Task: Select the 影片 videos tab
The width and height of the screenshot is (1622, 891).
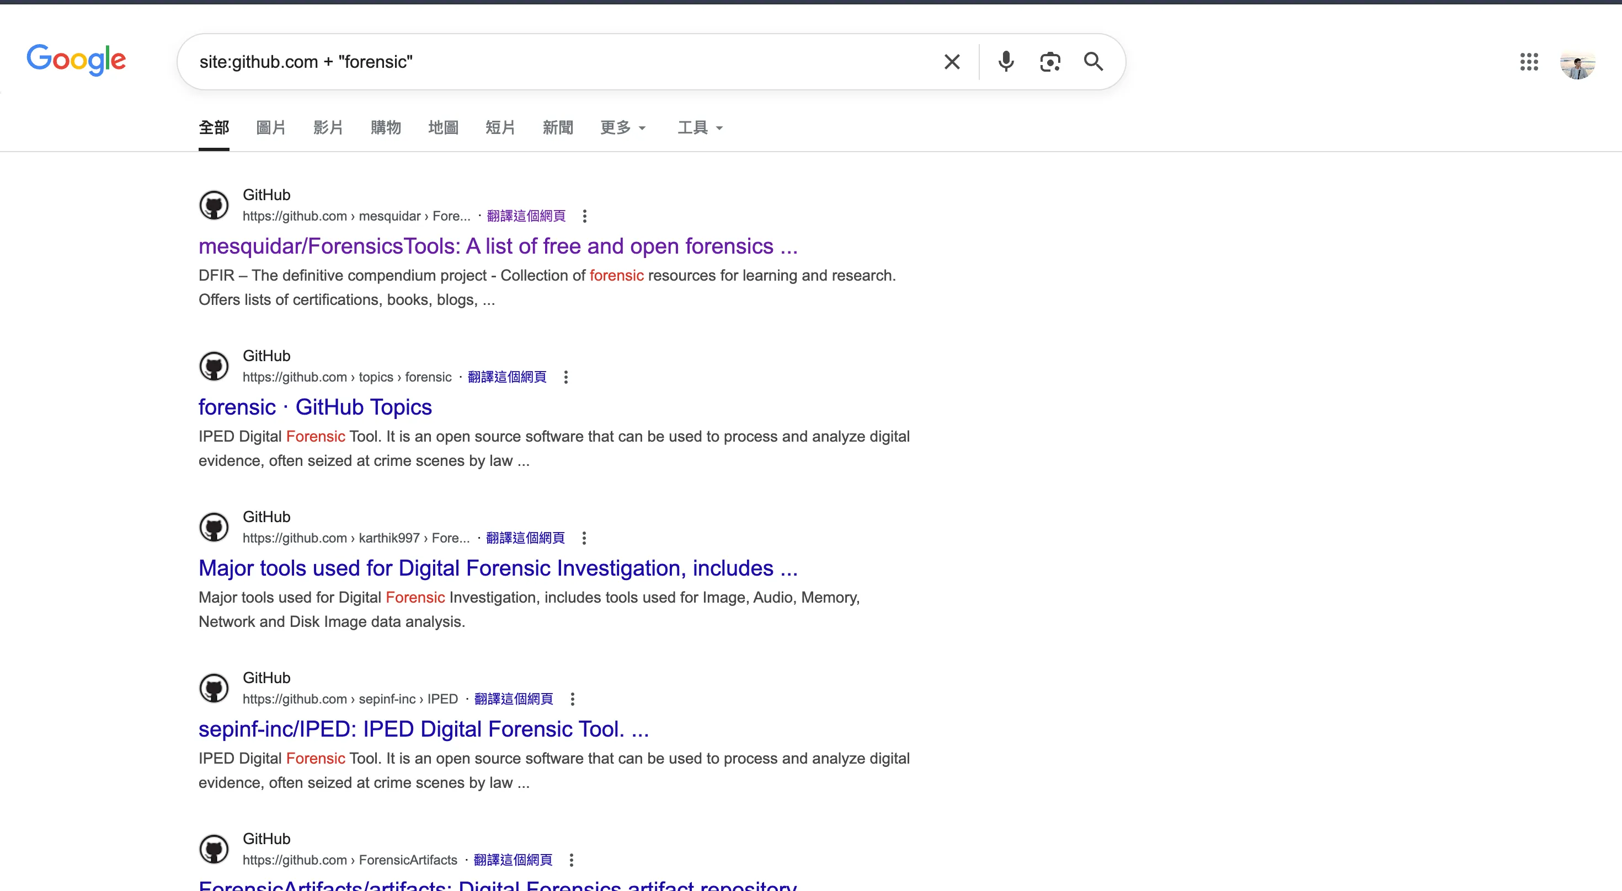Action: pyautogui.click(x=328, y=128)
